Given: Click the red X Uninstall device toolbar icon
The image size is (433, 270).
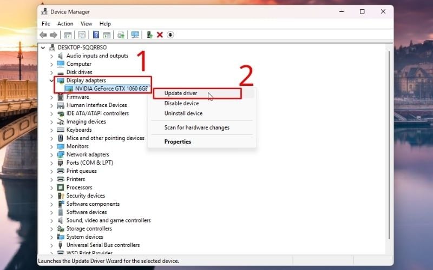Looking at the screenshot, I should coord(160,35).
